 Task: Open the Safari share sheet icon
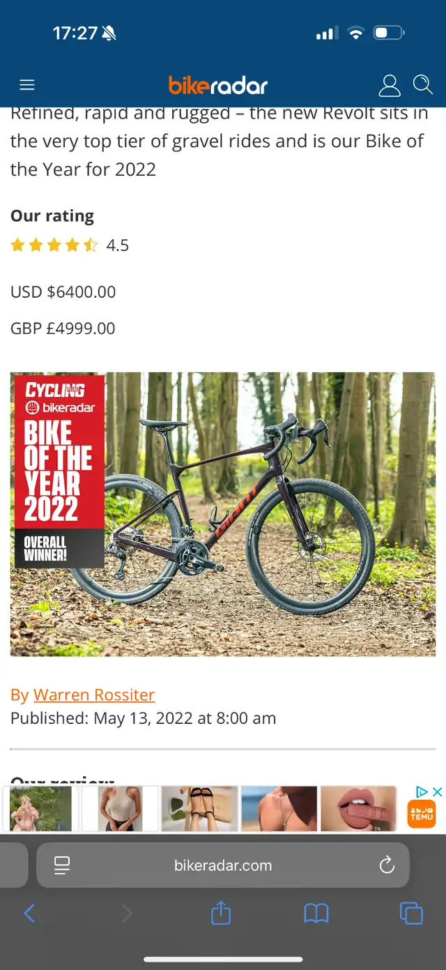221,912
